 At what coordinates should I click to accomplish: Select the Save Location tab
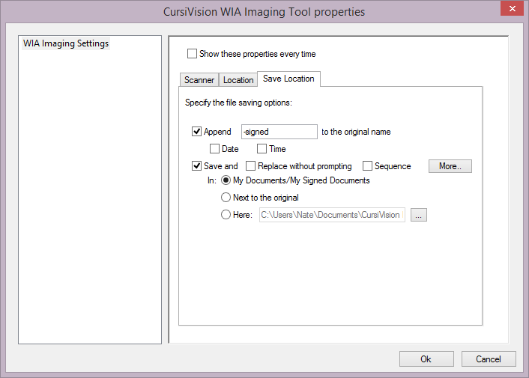[x=289, y=79]
